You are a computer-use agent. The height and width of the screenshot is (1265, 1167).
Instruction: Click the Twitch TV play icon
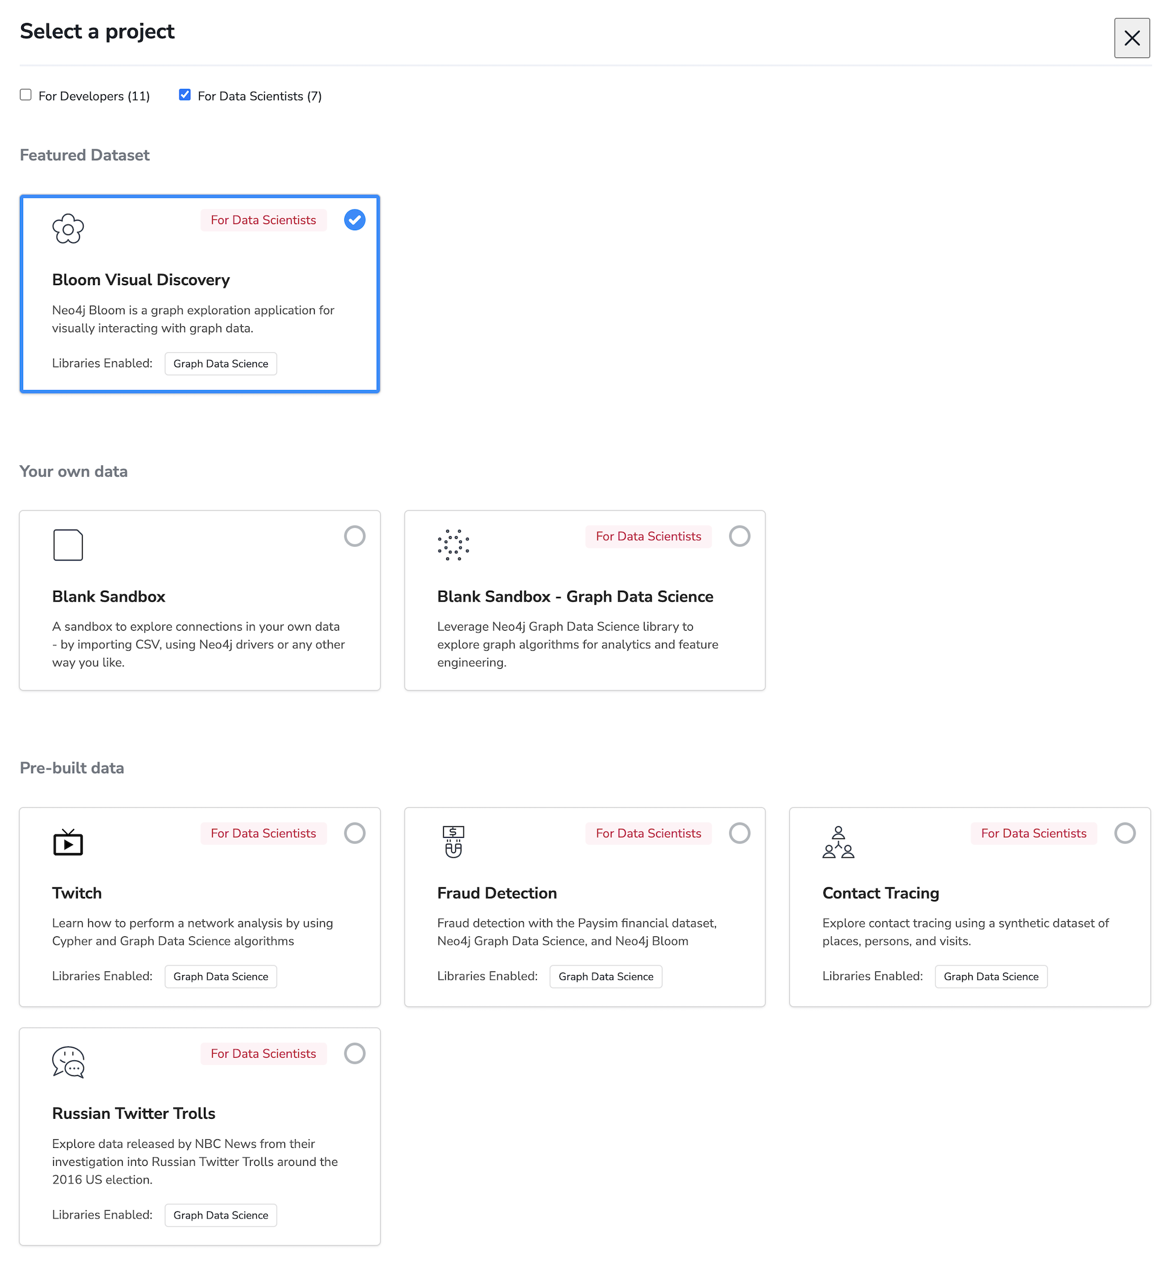click(68, 842)
